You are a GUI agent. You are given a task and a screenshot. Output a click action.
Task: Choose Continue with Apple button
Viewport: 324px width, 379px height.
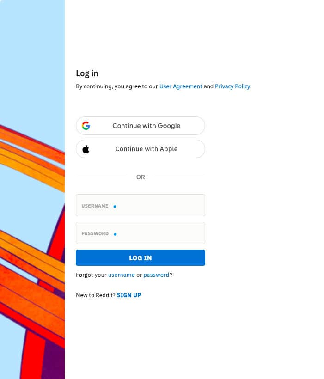pos(141,149)
